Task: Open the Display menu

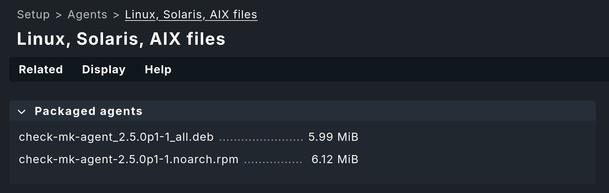Action: 104,70
